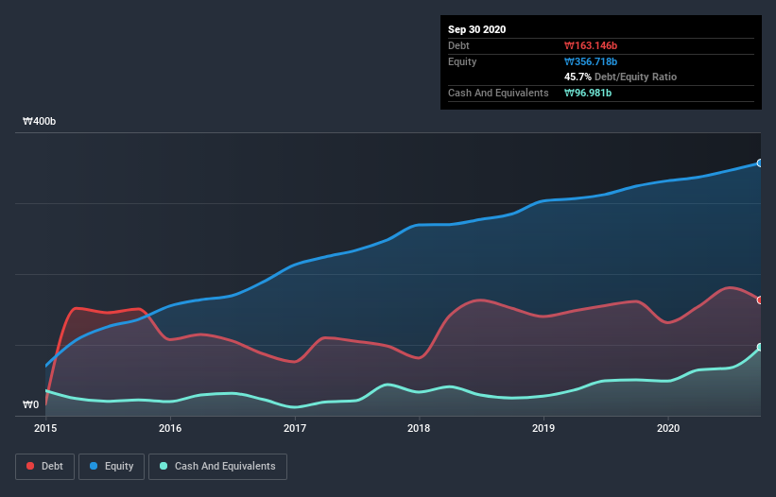Click the teal Cash legend dot
776x497 pixels.
point(164,466)
